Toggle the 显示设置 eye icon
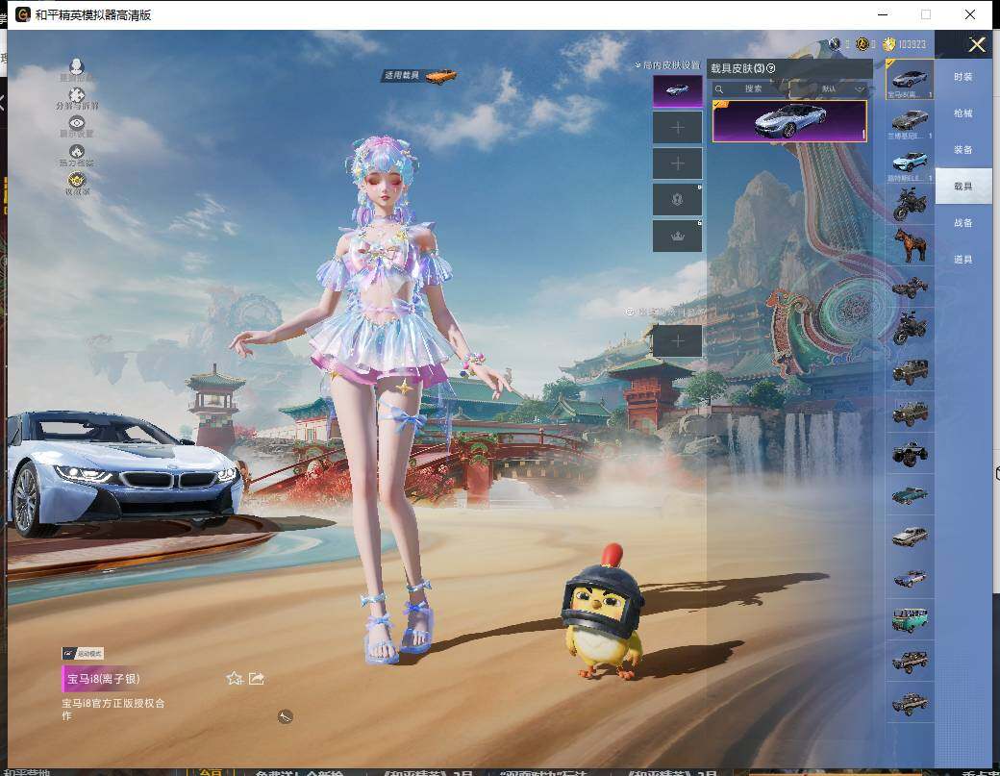Image resolution: width=1000 pixels, height=776 pixels. [76, 124]
